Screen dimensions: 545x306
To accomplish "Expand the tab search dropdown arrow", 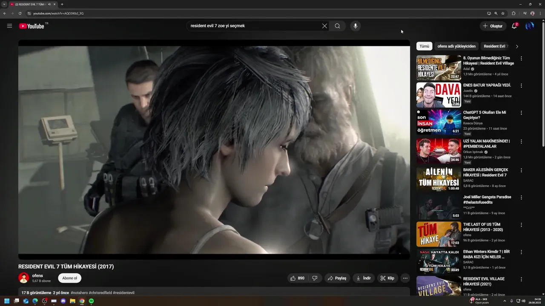I will click(x=4, y=4).
